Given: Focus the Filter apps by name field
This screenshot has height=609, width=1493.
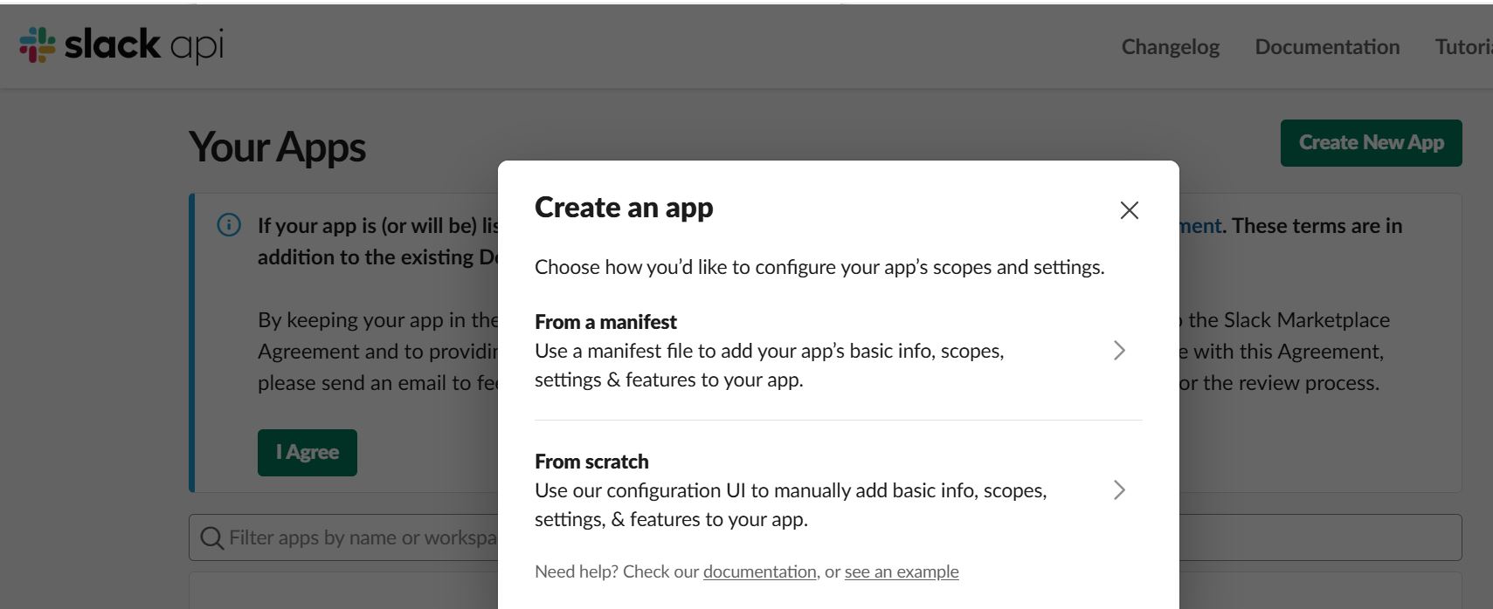Looking at the screenshot, I should coord(825,537).
